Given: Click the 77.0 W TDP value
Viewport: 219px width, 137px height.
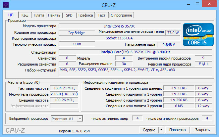Looking at the screenshot, I should [173, 33].
